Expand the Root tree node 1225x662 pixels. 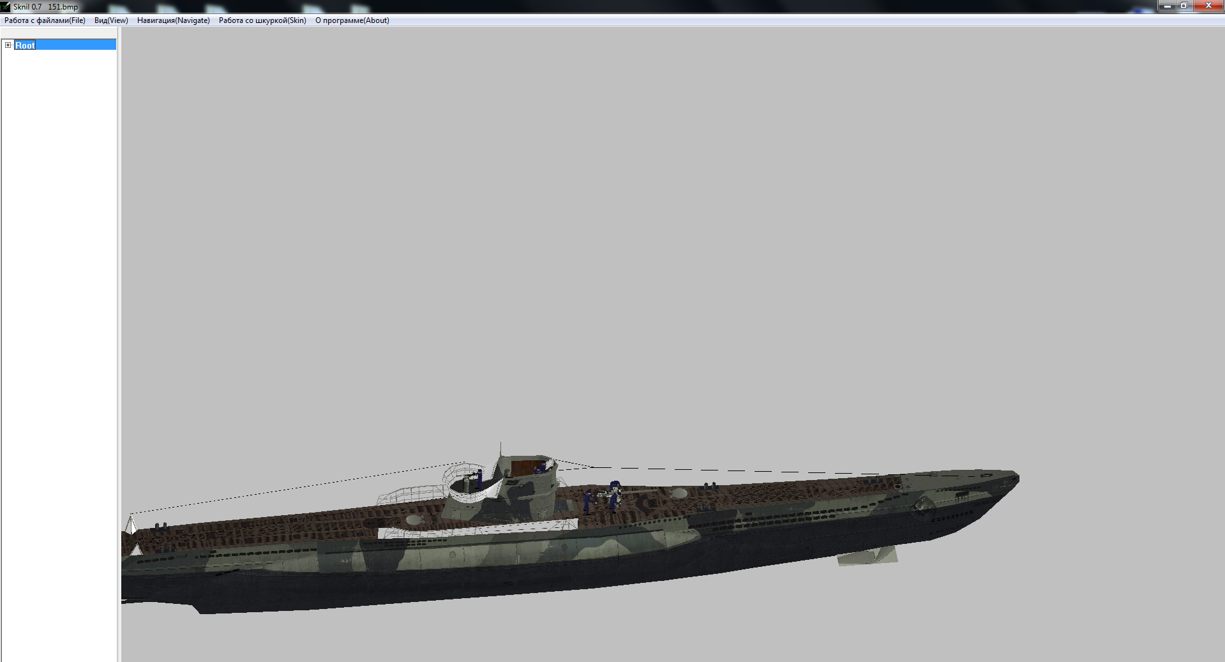point(8,45)
